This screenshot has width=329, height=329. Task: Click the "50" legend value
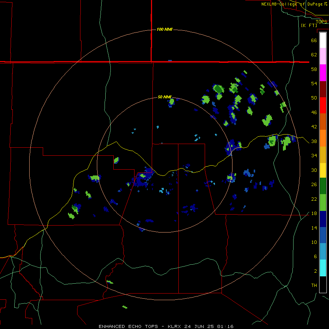(x=314, y=98)
